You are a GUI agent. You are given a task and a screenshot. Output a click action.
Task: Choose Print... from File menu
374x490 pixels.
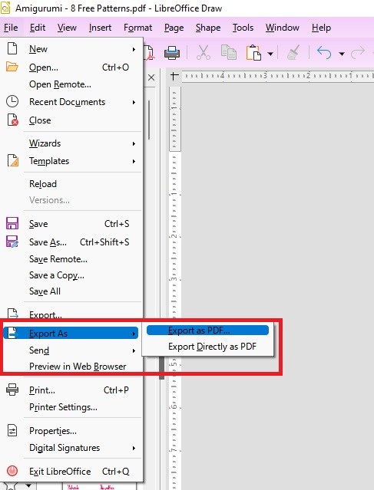(x=71, y=390)
